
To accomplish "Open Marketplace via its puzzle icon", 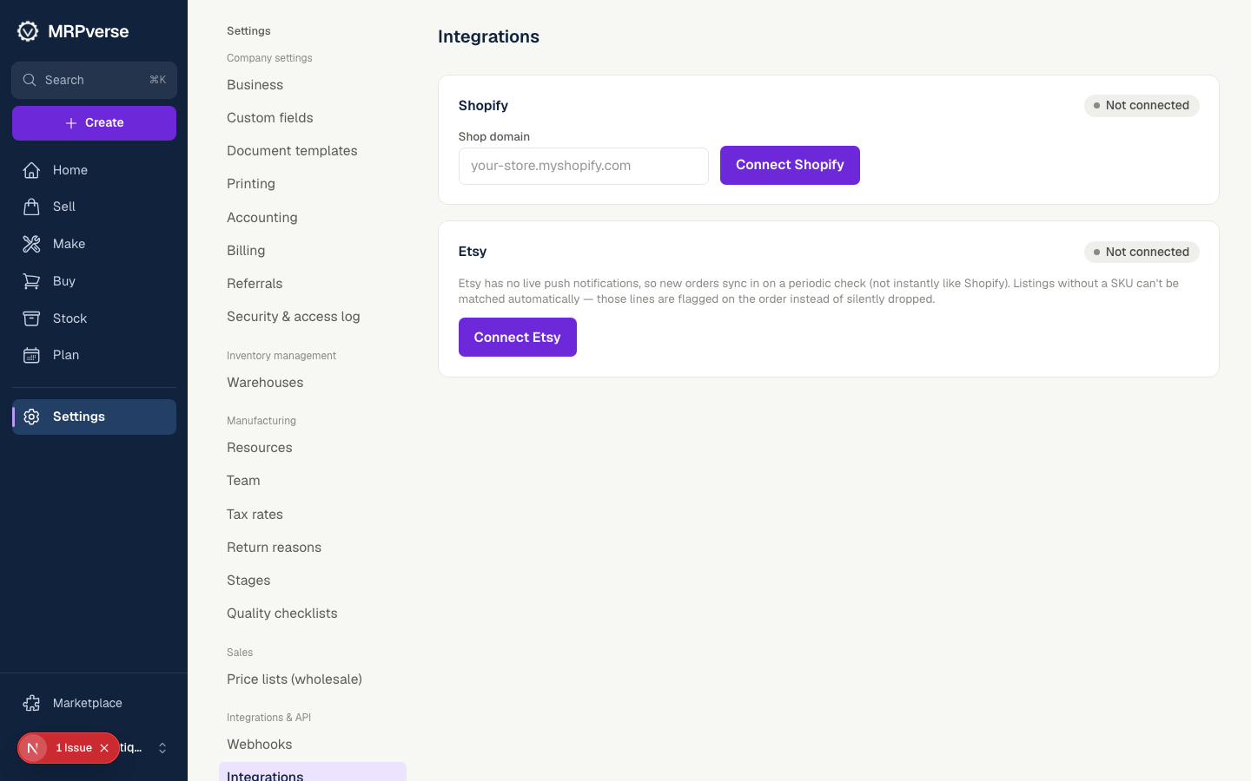I will tap(31, 703).
